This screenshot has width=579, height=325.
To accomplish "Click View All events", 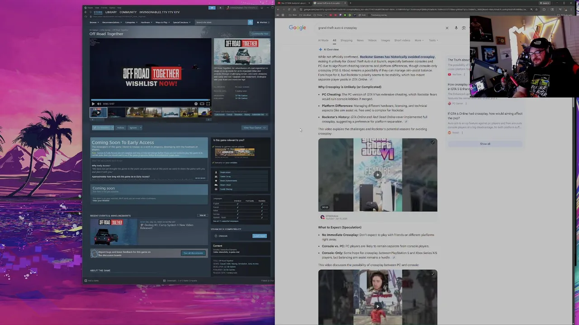I will click(x=202, y=216).
